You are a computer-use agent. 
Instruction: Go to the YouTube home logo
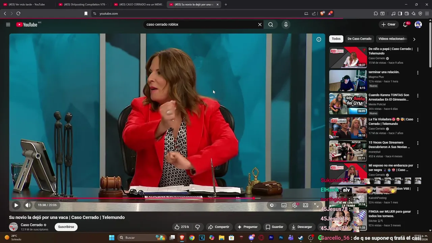point(27,24)
